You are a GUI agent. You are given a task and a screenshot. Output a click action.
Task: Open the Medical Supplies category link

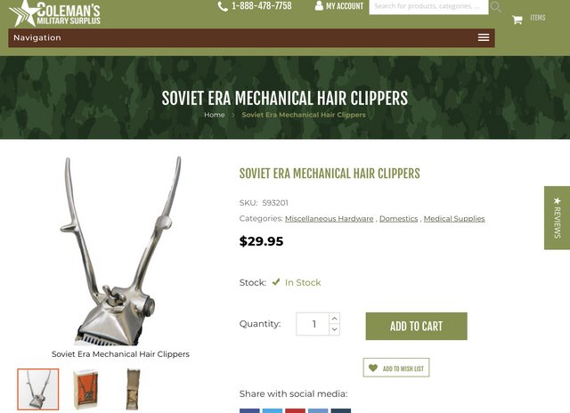click(x=454, y=219)
